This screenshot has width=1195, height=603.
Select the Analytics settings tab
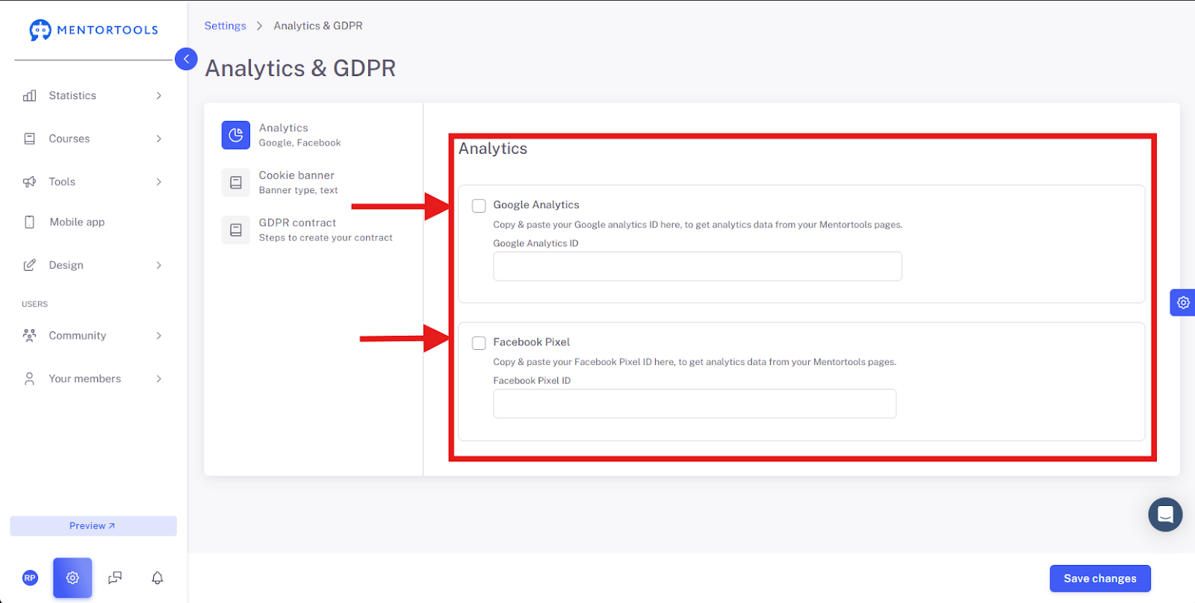pos(282,135)
